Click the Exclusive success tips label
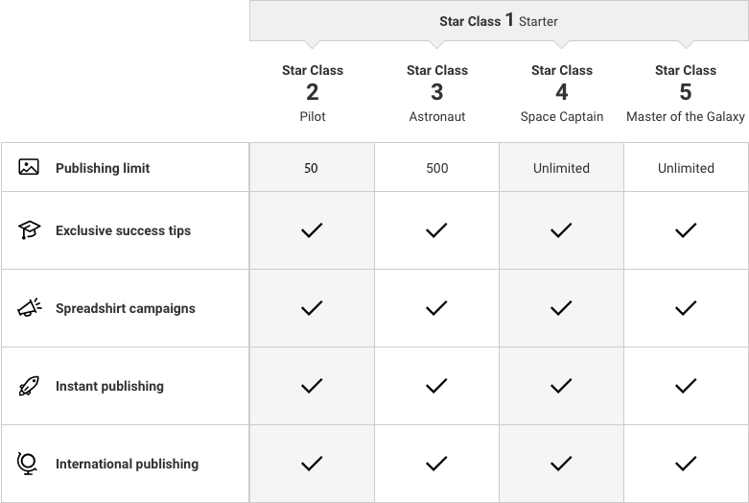749x503 pixels. pos(123,230)
